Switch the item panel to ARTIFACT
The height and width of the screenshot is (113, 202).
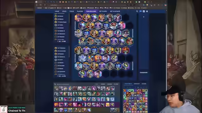pos(137,84)
